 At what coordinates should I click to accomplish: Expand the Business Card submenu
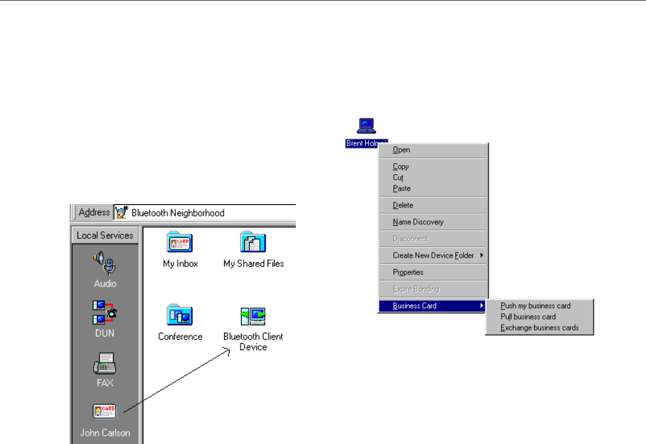coord(433,306)
